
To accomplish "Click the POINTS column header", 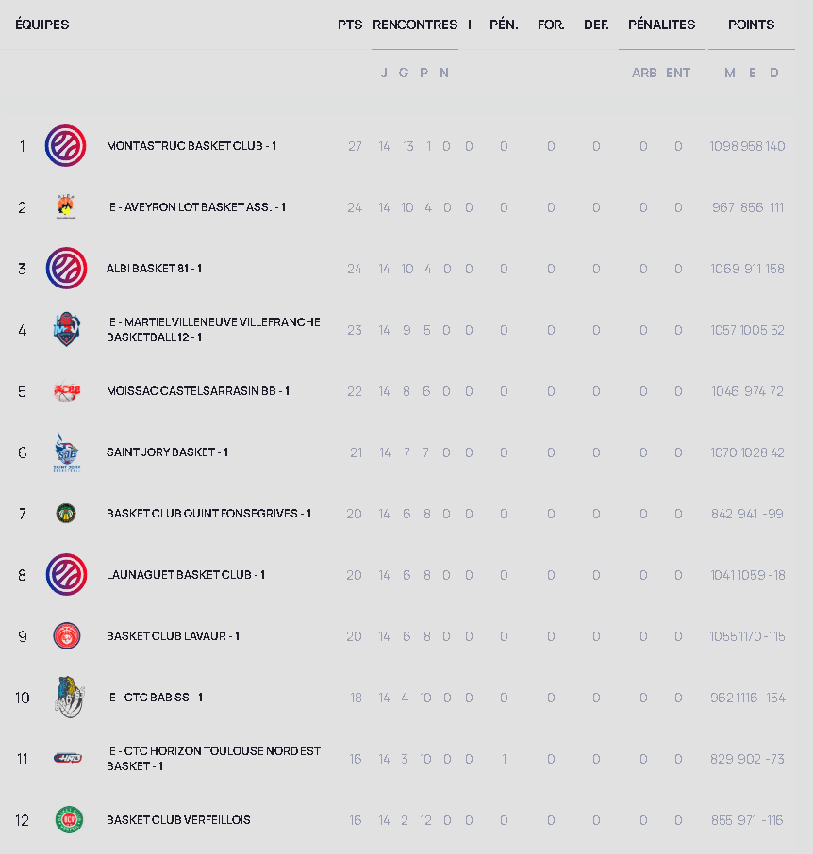I will click(x=752, y=25).
